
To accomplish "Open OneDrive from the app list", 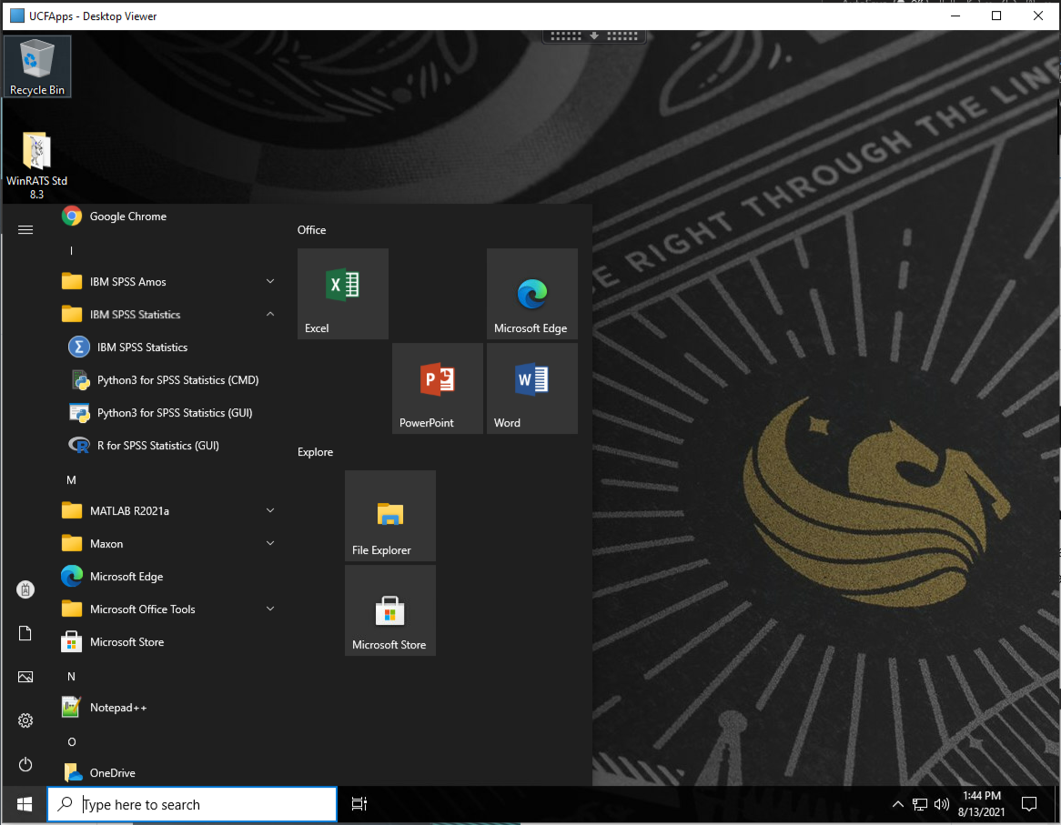I will 167,773.
